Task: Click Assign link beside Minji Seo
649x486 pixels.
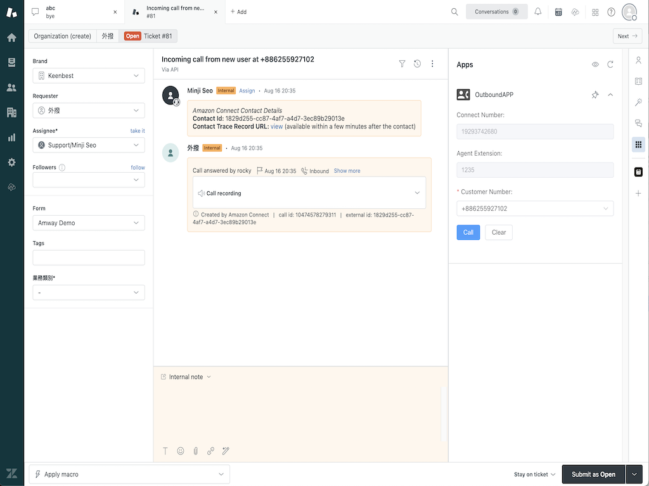Action: (x=247, y=90)
